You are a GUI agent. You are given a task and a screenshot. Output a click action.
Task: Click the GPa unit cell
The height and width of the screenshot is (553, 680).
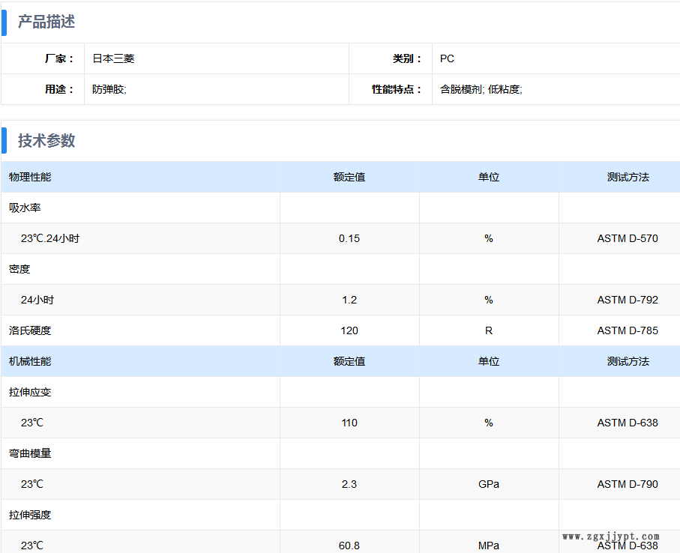click(x=489, y=484)
